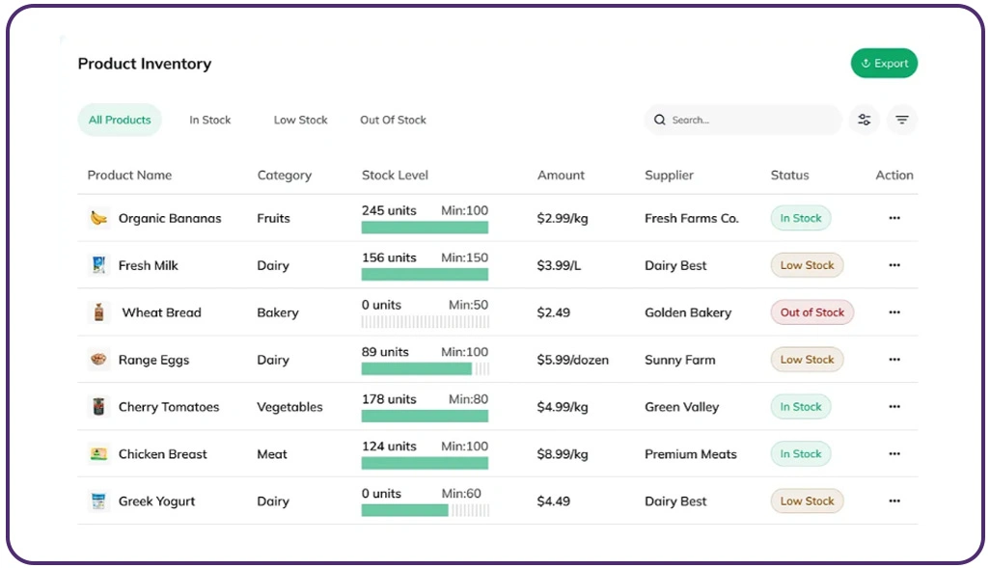This screenshot has height=568, width=990.
Task: Click the Green Valley supplier
Action: pos(681,407)
